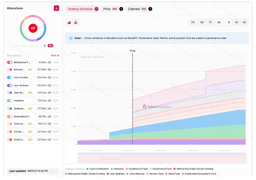Click the 816.04m Core Contributors value

42,78
